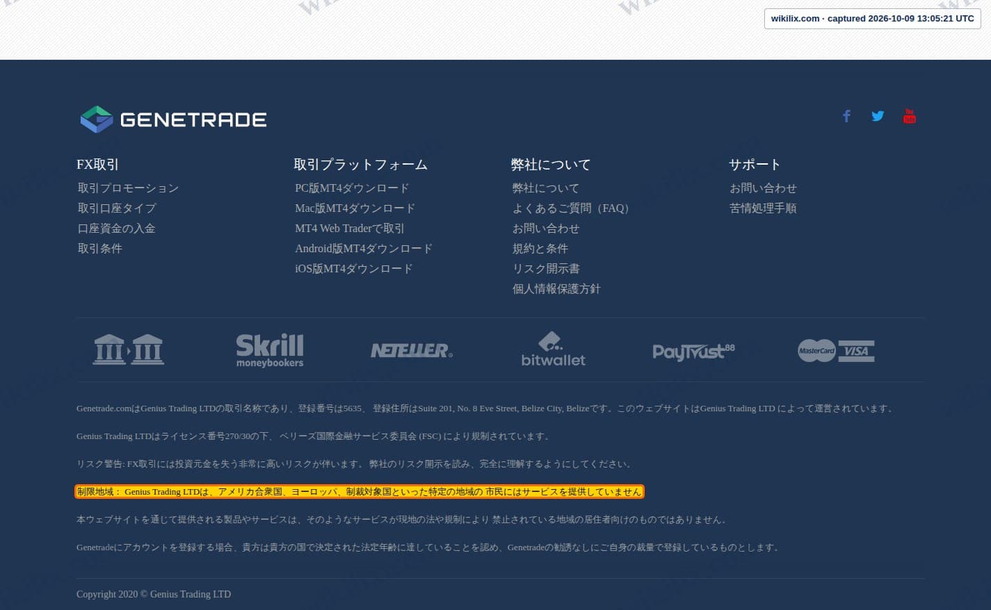The width and height of the screenshot is (991, 610).
Task: Open お問い合わせ under the サポート heading
Action: pos(763,188)
